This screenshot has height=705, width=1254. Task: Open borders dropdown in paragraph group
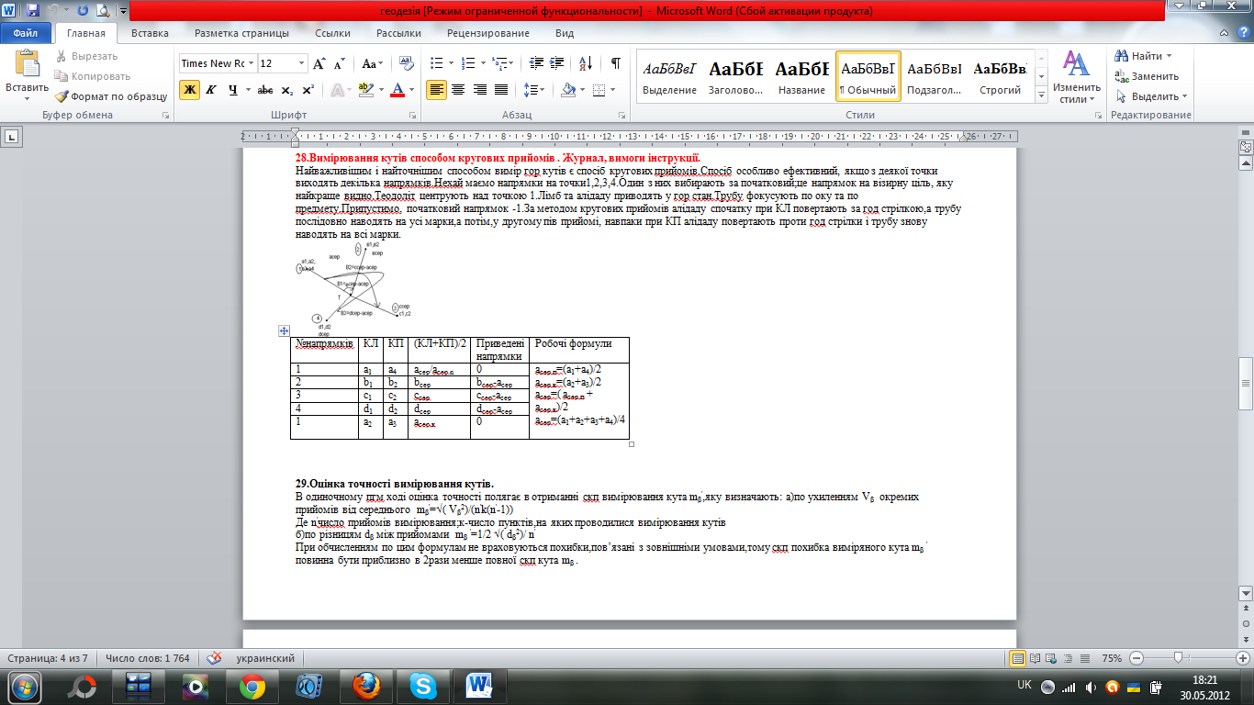click(611, 90)
